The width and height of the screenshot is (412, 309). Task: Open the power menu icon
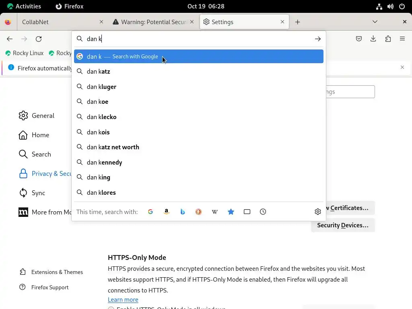402,6
